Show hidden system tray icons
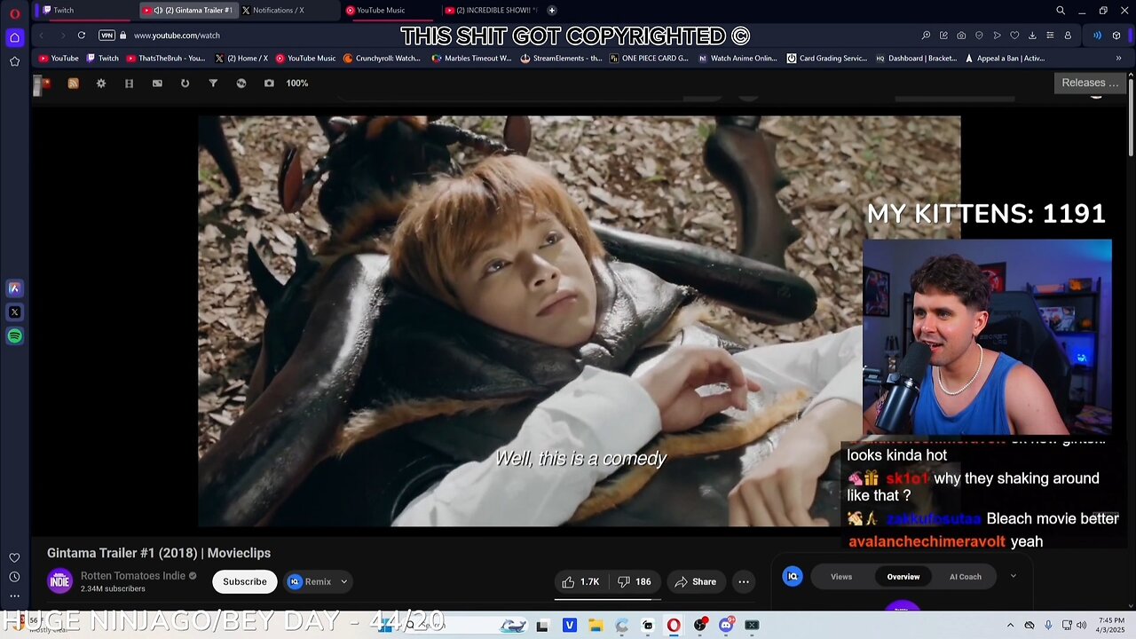1136x639 pixels. click(1010, 625)
